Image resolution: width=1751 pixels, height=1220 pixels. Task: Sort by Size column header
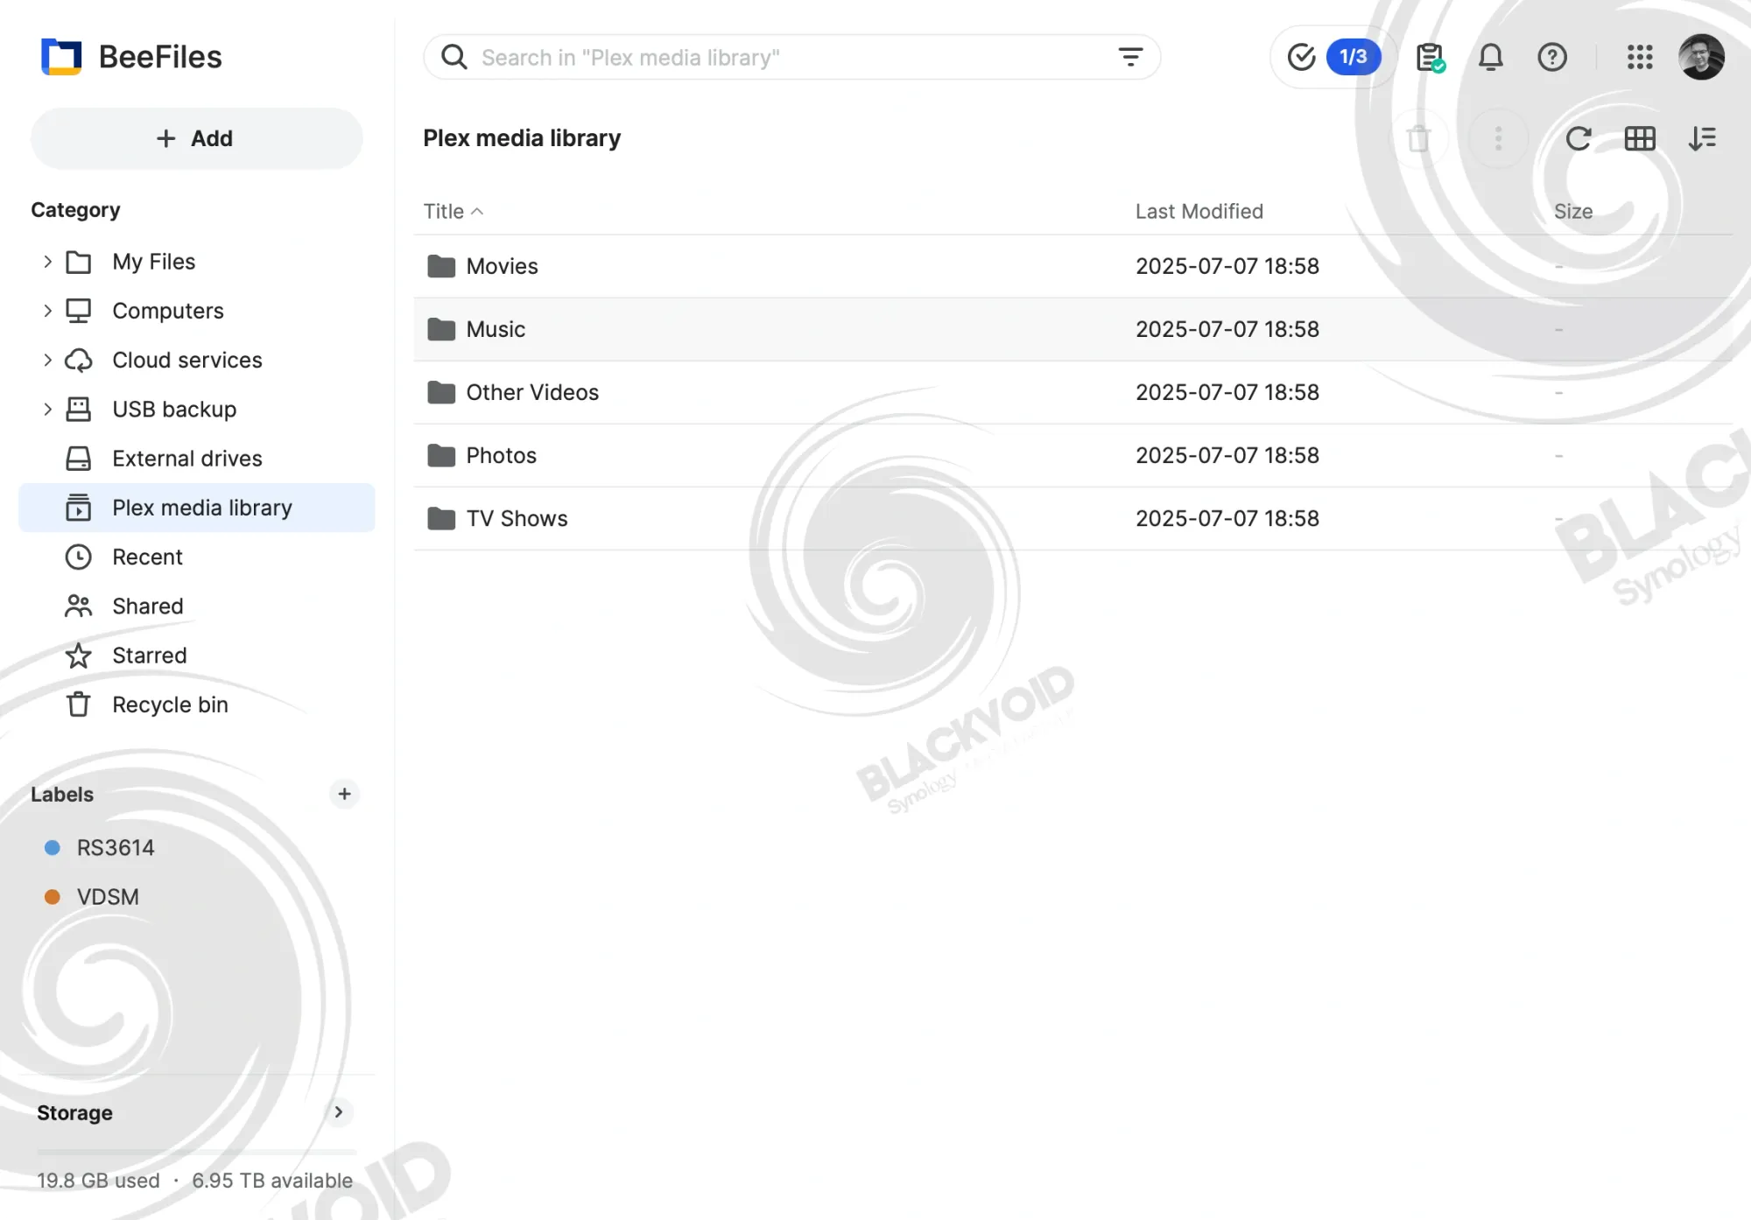(1573, 211)
